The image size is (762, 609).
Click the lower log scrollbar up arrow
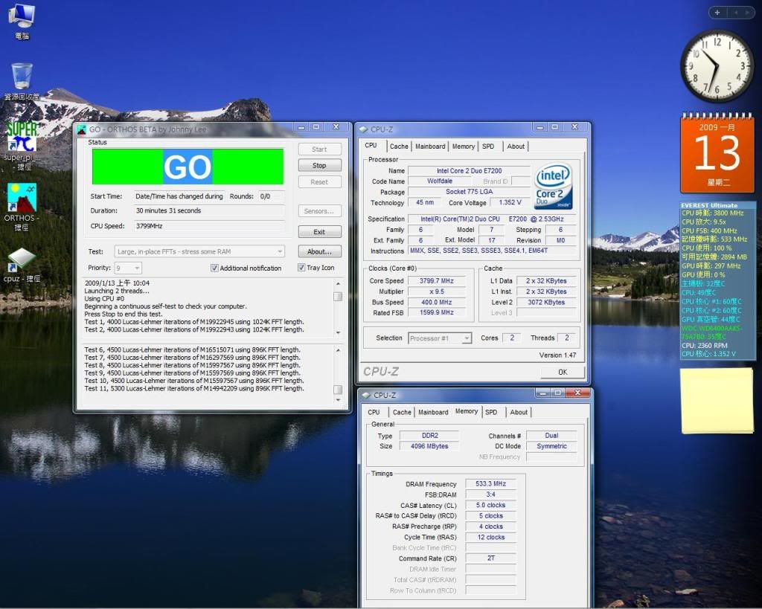pos(338,350)
